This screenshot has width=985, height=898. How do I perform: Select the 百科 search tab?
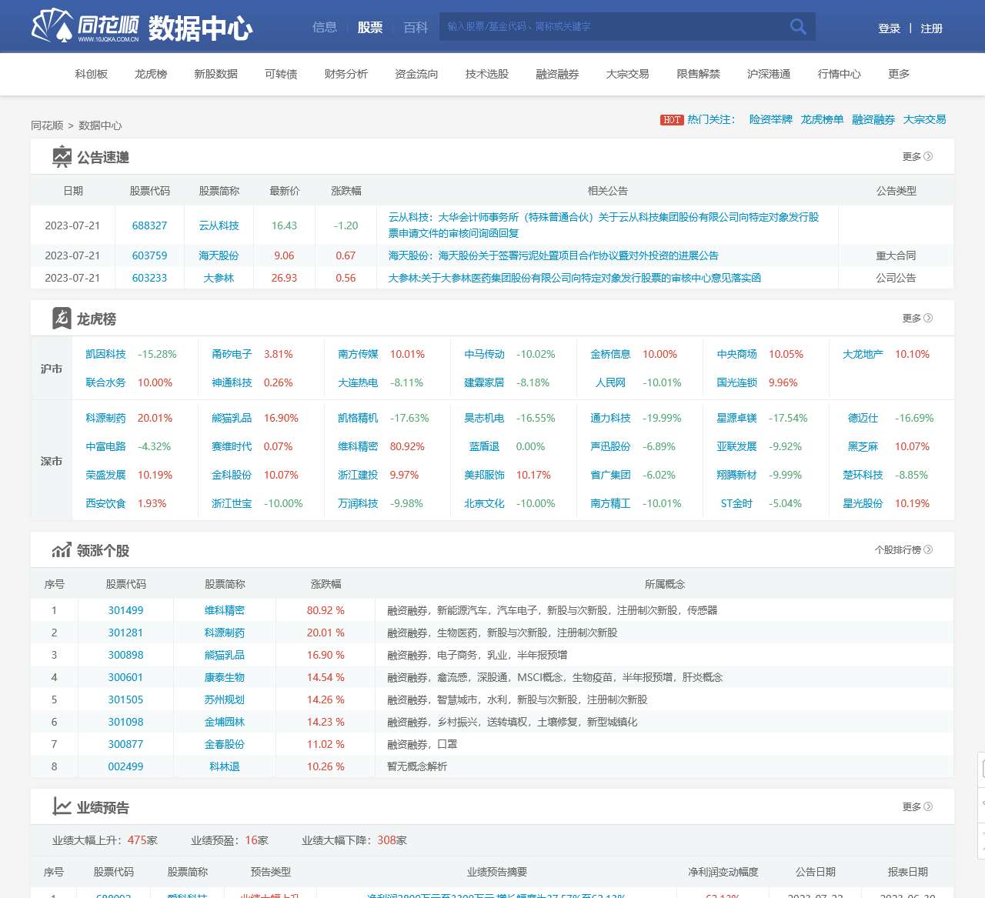416,27
